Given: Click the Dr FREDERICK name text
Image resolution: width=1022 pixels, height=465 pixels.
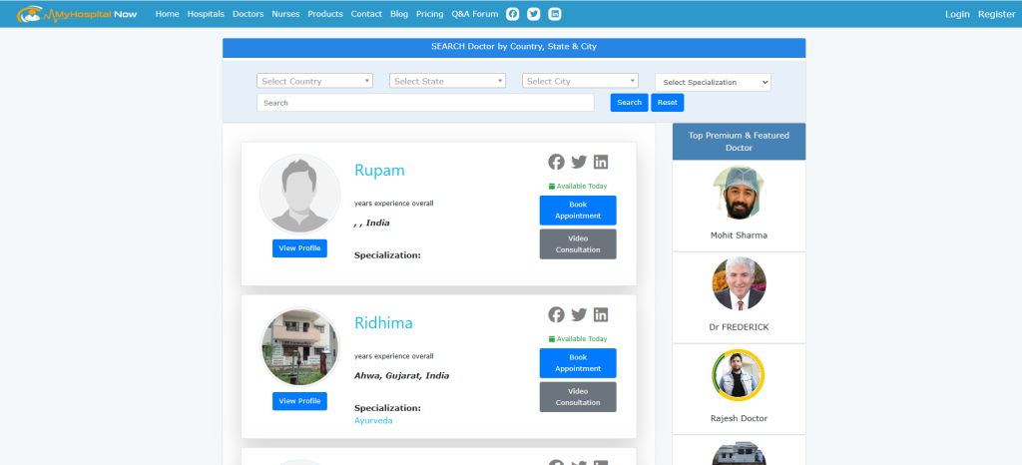Looking at the screenshot, I should [739, 327].
